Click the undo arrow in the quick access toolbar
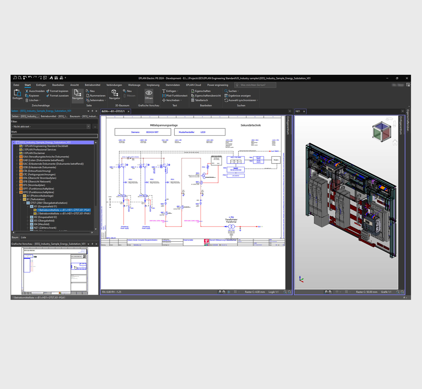The height and width of the screenshot is (389, 422). (30, 78)
